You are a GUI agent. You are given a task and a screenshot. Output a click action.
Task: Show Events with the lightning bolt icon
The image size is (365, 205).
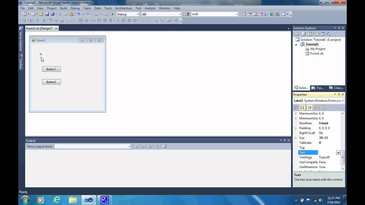click(x=315, y=107)
